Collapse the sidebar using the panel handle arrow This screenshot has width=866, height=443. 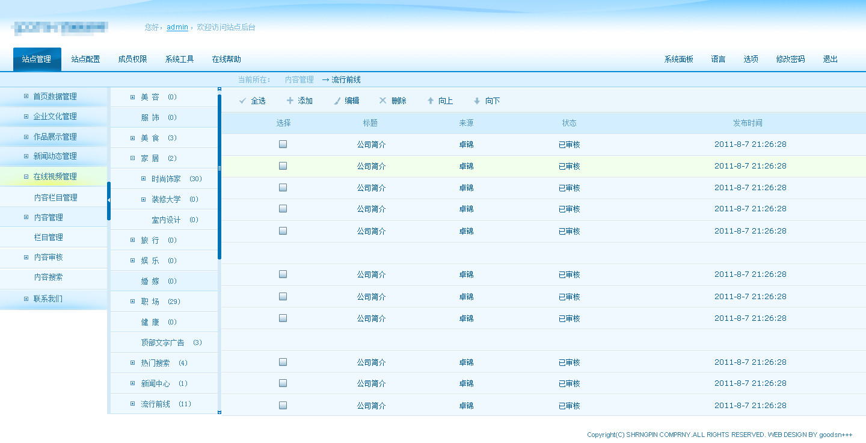(x=109, y=201)
